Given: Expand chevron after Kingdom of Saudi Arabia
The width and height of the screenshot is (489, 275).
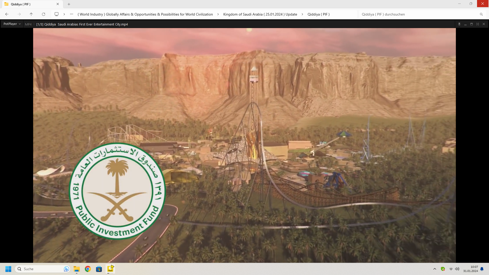Looking at the screenshot, I should (x=302, y=14).
